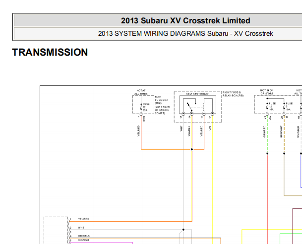Click the '2013 Subaru XV Crosstrek Limited' title
302x244 pixels.
(185, 21)
